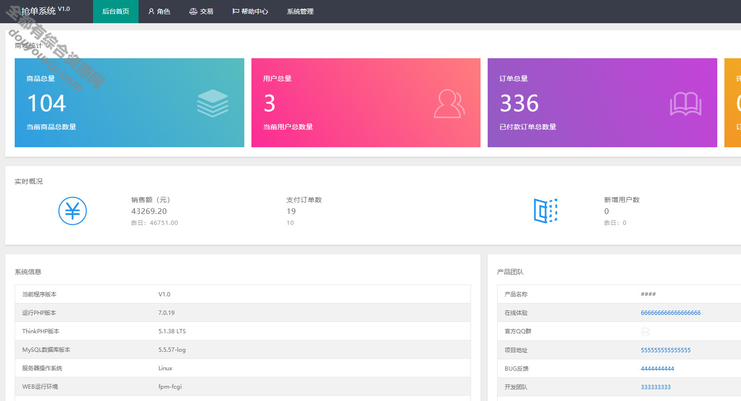Click the 系统信息 section heading

[x=28, y=272]
